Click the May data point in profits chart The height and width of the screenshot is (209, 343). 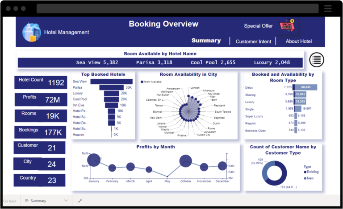pos(167,176)
